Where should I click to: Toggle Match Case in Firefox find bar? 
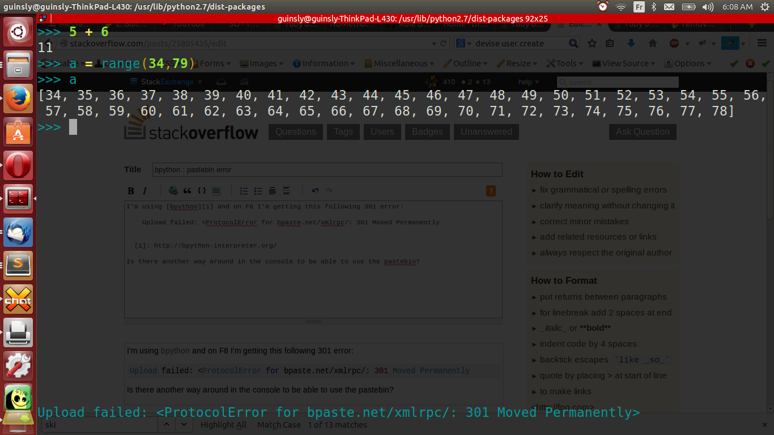point(279,425)
